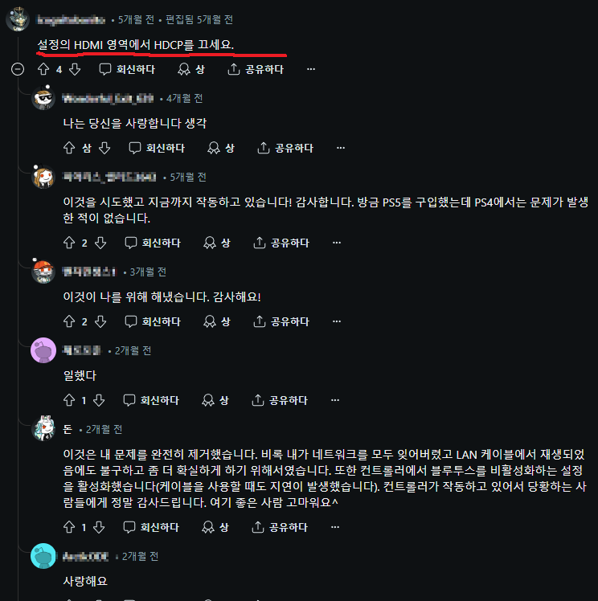Viewport: 598px width, 601px height.
Task: Give award on the top HDCP comment
Action: point(191,69)
